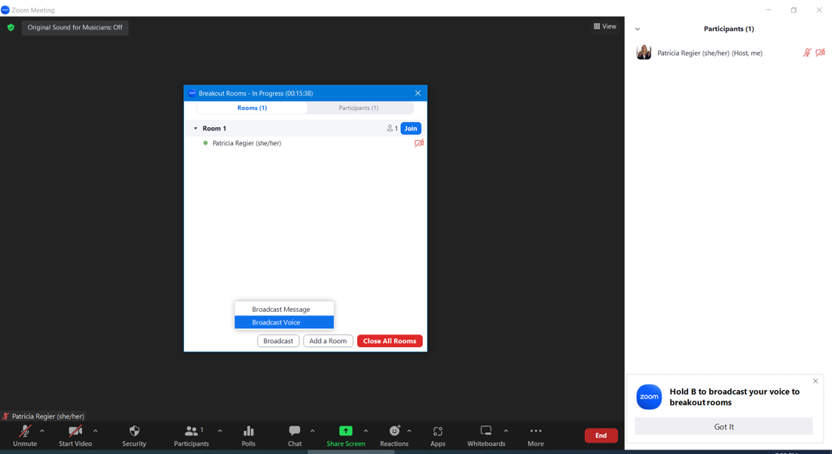This screenshot has width=832, height=454.
Task: Select Patricia Regier in the Room 1 list
Action: click(x=246, y=143)
